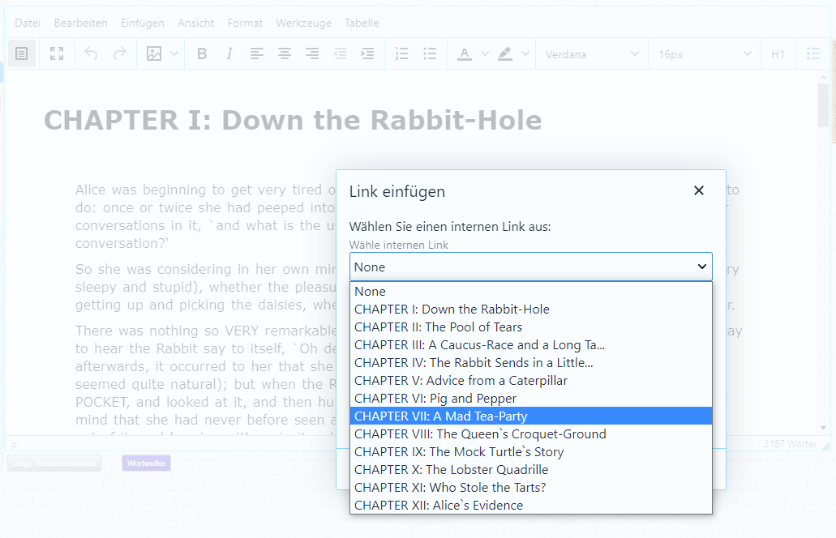Toggle the H1 heading style
Viewport: 836px width, 538px height.
(x=778, y=53)
